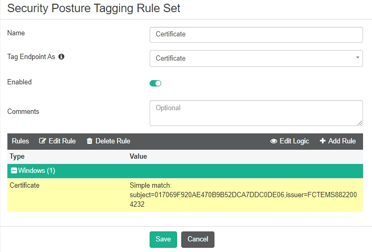This screenshot has height=252, width=372.
Task: Select the Certificate rule row
Action: click(185, 195)
